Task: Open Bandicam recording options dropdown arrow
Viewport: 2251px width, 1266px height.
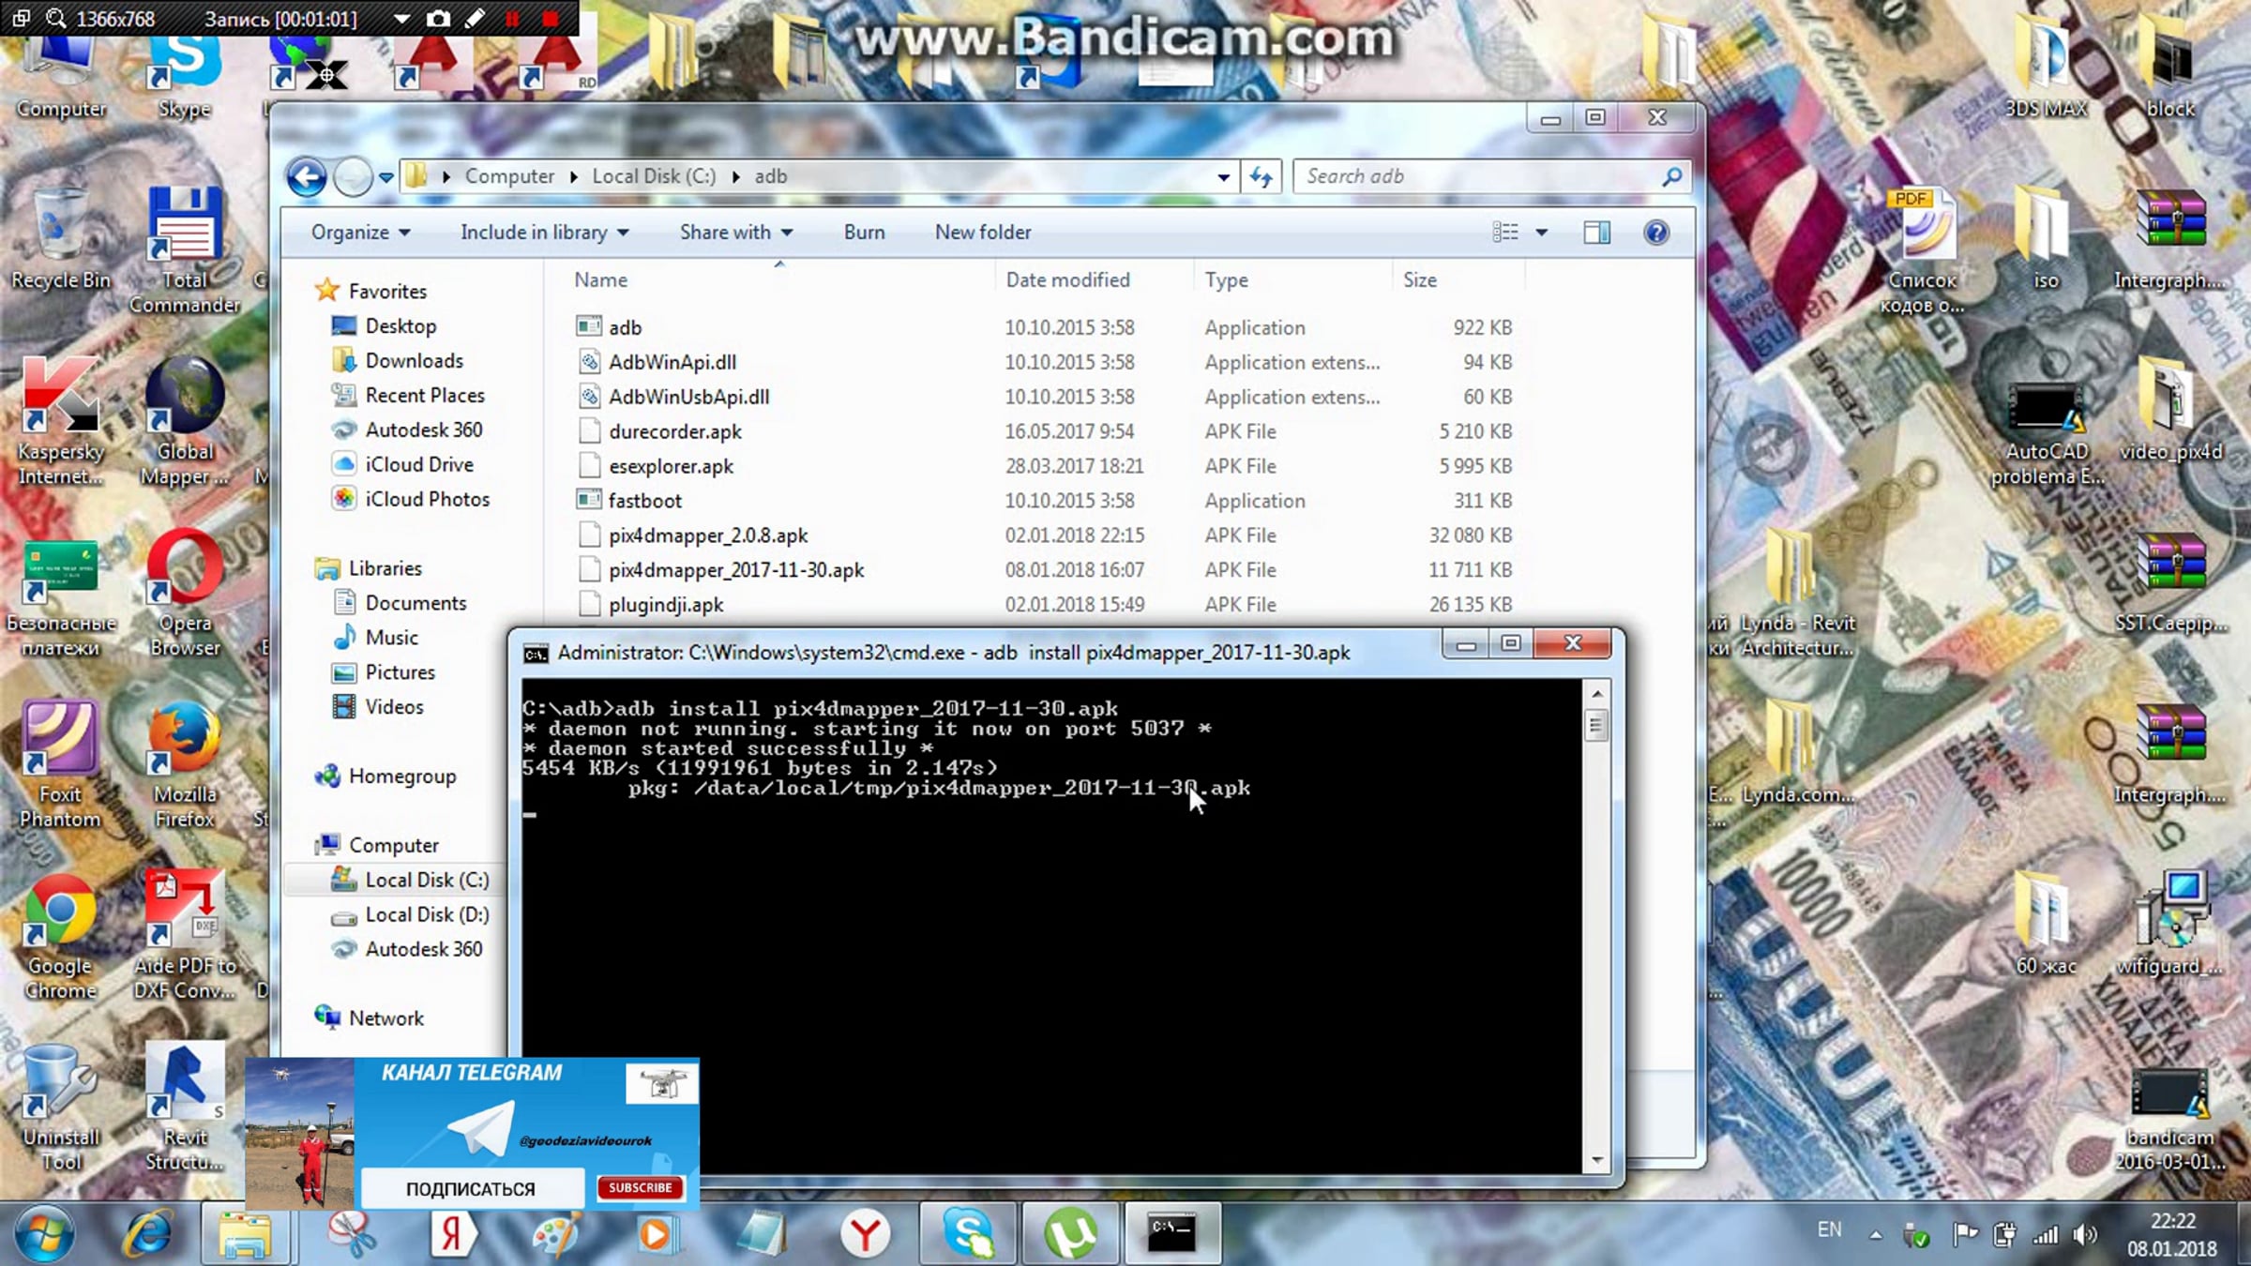Action: (x=401, y=19)
